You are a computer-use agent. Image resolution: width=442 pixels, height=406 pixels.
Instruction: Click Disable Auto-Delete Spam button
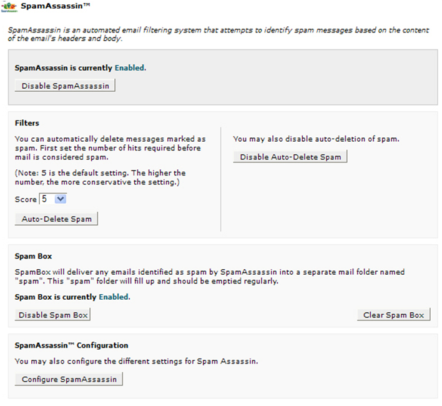point(290,157)
